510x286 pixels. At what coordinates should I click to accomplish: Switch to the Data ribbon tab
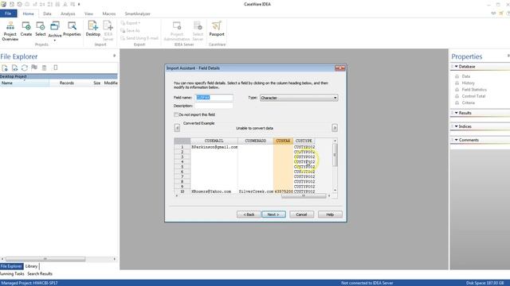tap(47, 14)
